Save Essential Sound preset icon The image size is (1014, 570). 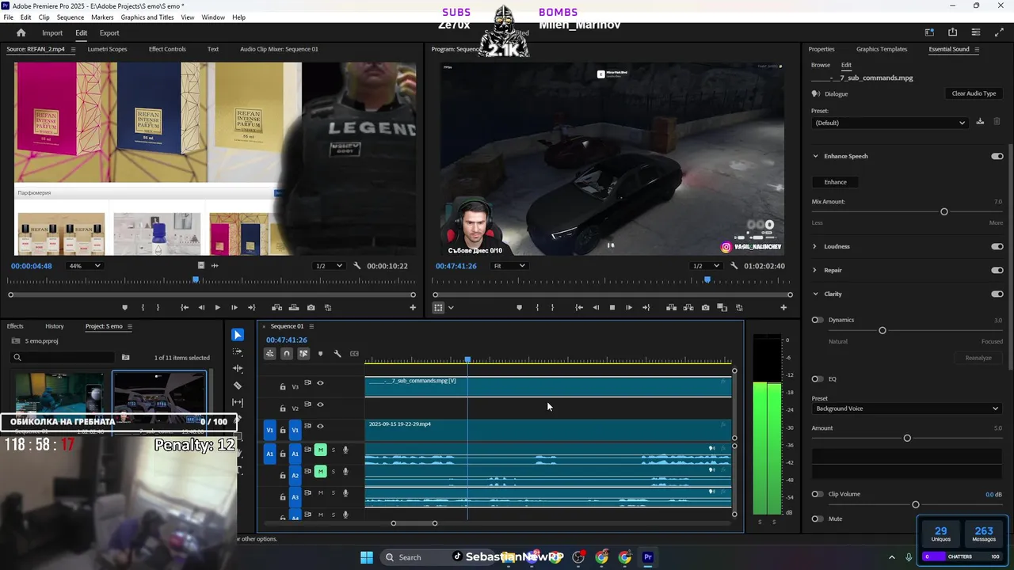pyautogui.click(x=980, y=122)
